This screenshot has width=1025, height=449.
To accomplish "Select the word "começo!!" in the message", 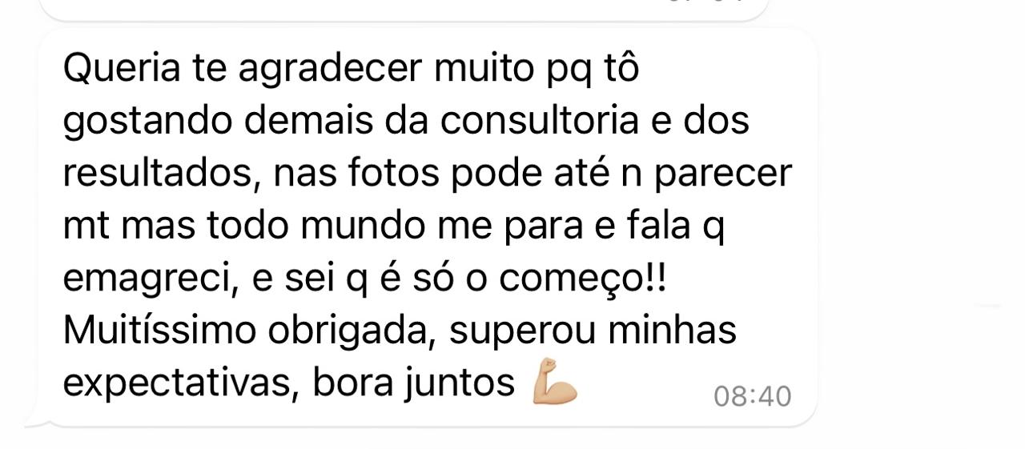I will click(x=583, y=280).
